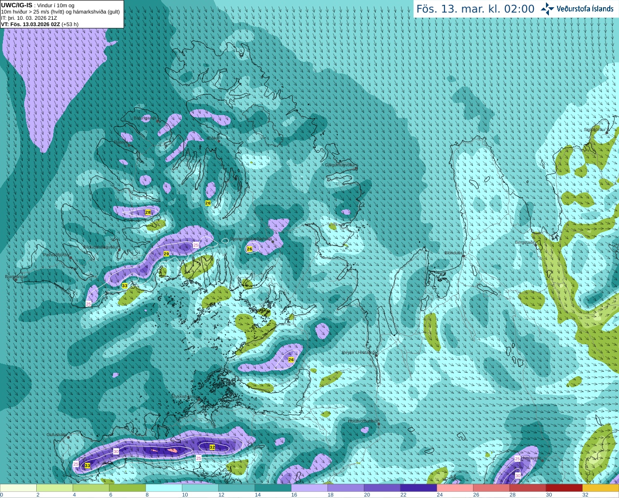
Task: Click the Stykkishólmur station label
Action: pos(184,396)
